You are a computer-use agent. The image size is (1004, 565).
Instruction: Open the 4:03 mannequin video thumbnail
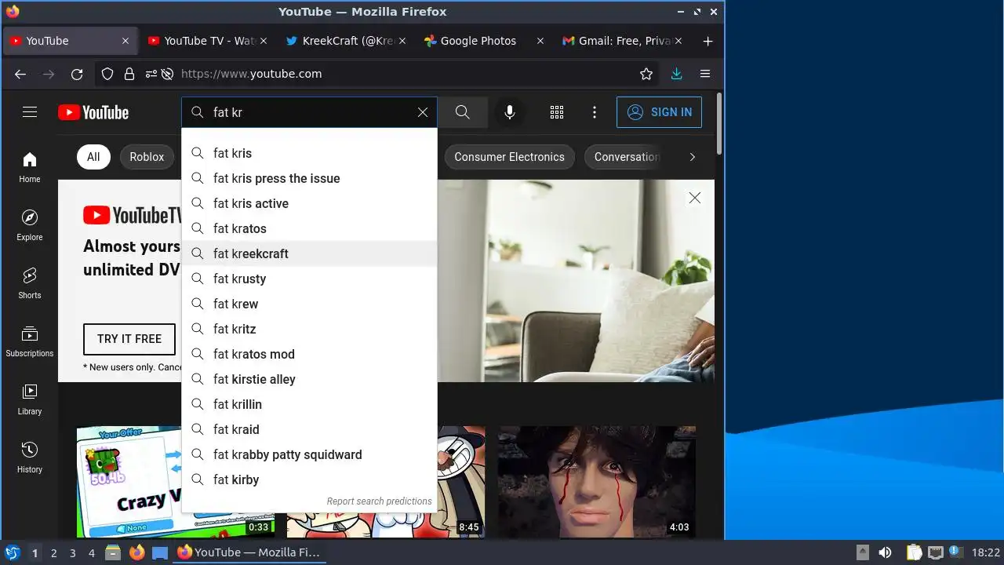(x=596, y=482)
